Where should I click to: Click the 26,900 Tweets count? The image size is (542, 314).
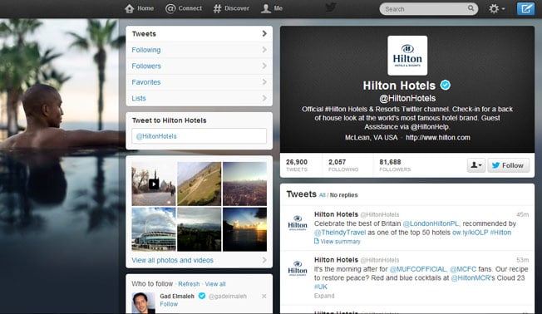(x=297, y=165)
